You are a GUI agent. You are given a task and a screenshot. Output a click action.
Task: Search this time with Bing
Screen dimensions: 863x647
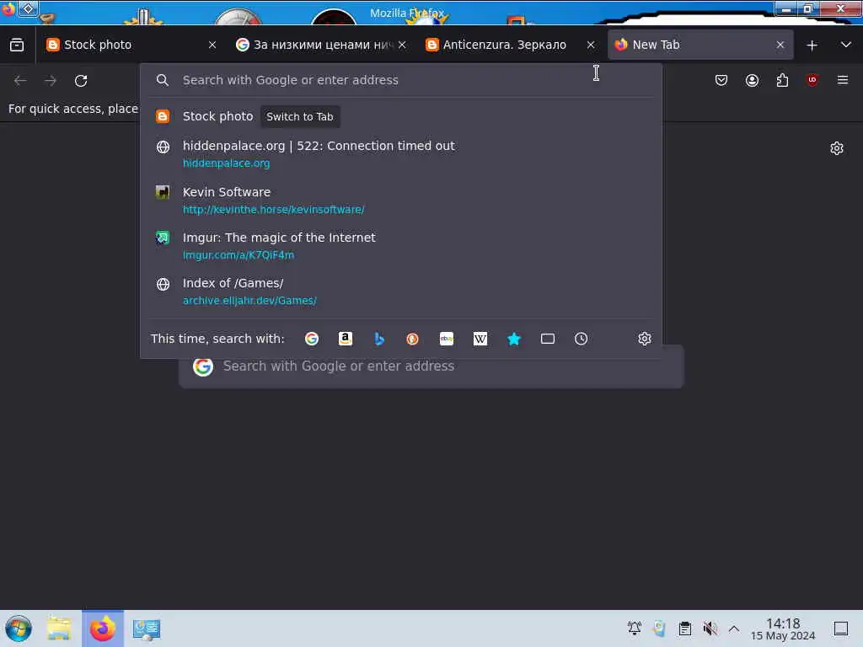coord(379,339)
